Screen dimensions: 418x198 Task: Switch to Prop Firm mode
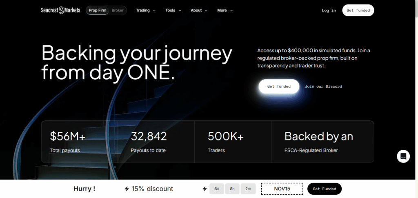tap(98, 10)
